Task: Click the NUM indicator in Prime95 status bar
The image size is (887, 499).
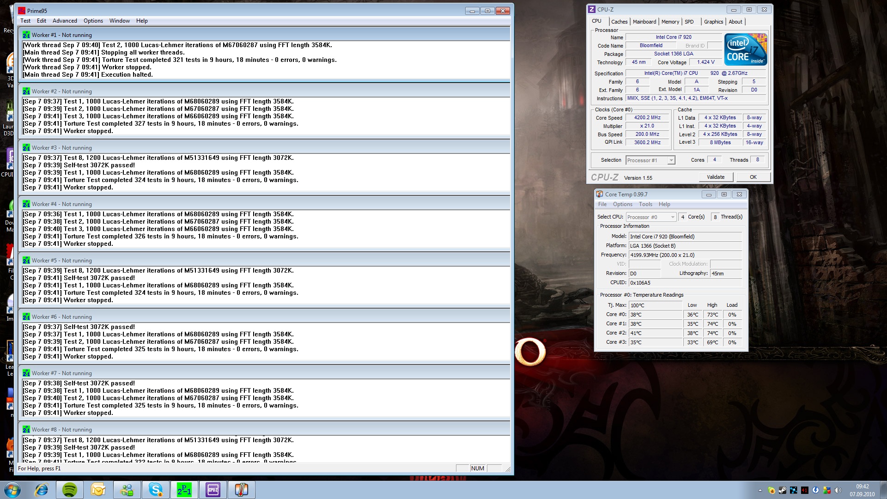Action: pos(478,469)
